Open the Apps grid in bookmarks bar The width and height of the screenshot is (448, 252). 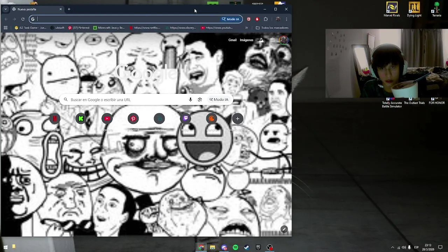(6, 28)
